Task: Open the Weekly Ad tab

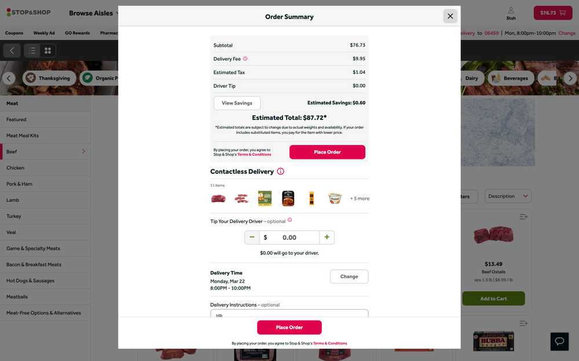Action: (44, 33)
